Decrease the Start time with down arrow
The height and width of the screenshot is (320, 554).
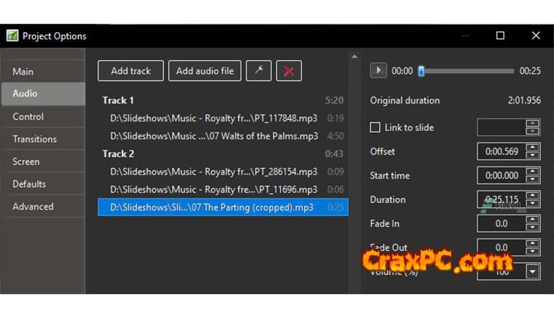532,179
